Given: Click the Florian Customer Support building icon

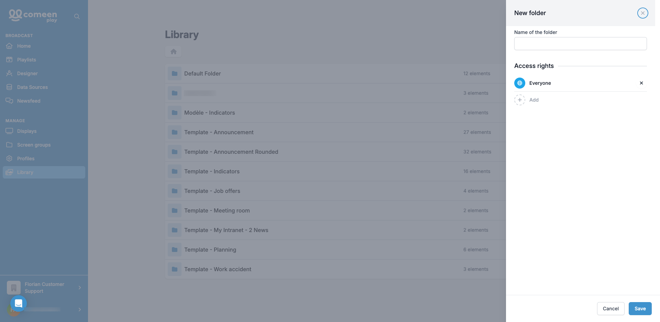Looking at the screenshot, I should [14, 288].
